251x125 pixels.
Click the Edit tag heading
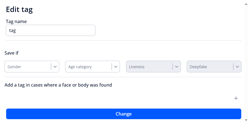[x=19, y=9]
